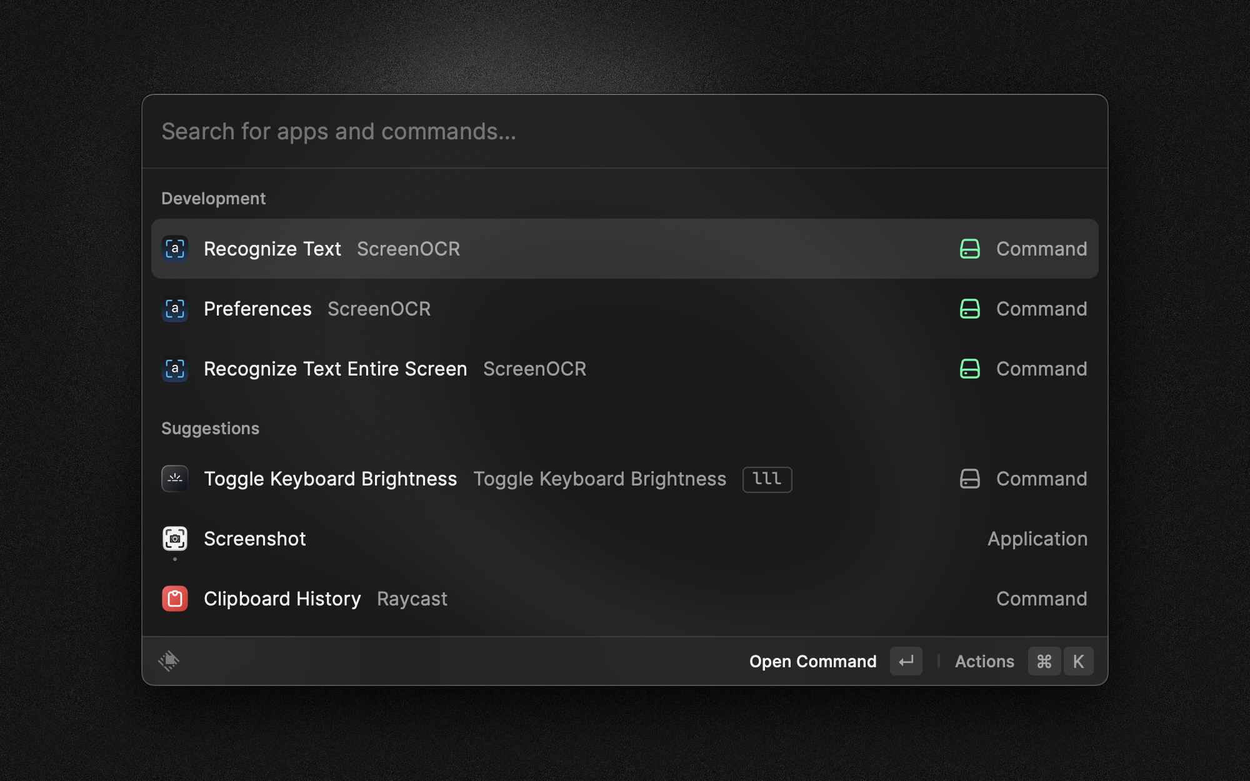Click the red Clipboard History icon
This screenshot has width=1250, height=781.
(175, 599)
